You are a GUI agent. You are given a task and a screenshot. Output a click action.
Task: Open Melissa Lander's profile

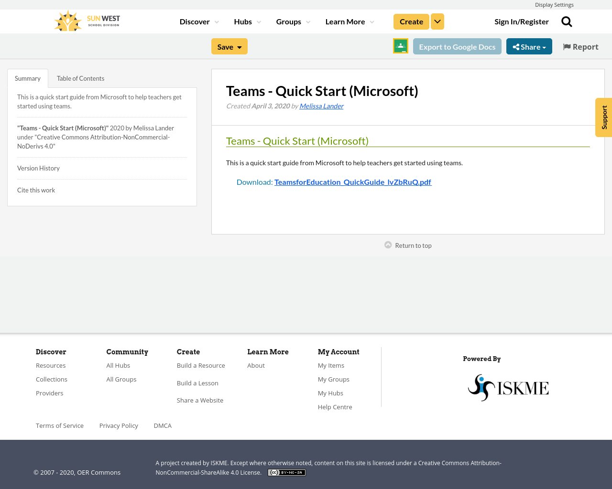pos(321,105)
